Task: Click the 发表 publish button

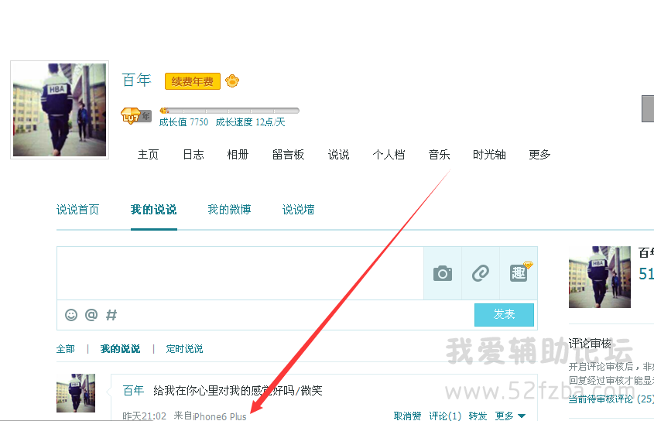Action: click(x=504, y=315)
